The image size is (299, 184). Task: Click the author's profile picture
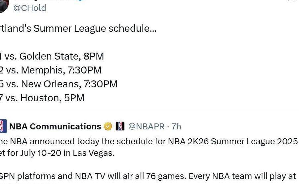click(3, 6)
